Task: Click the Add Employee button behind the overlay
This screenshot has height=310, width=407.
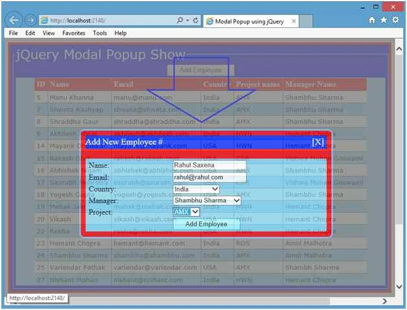Action: tap(200, 70)
